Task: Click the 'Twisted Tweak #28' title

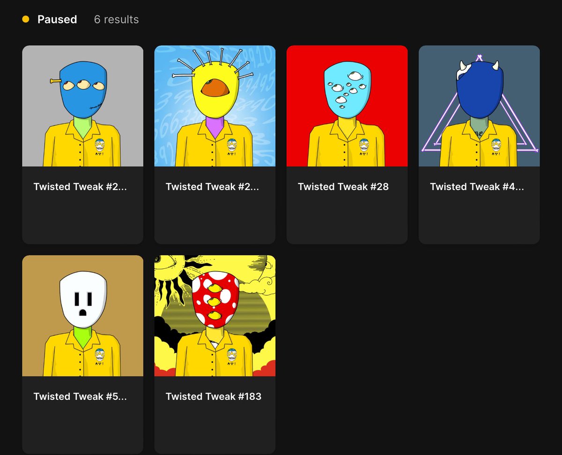Action: (x=343, y=187)
